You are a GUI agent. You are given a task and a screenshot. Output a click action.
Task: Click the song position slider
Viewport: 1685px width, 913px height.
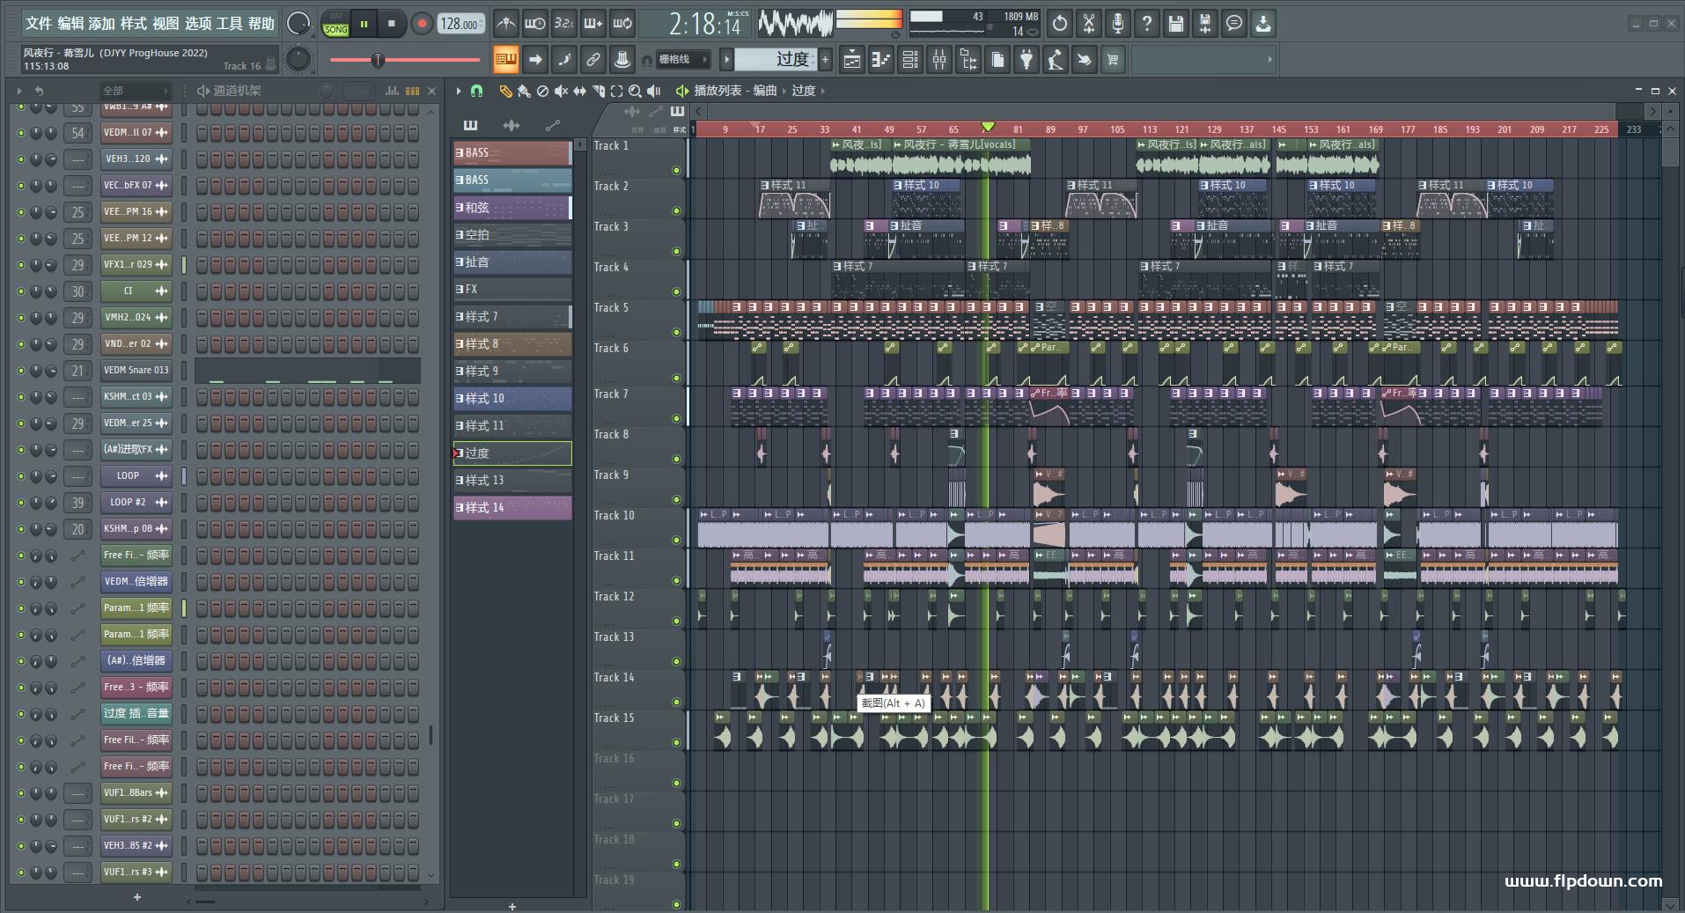(405, 60)
